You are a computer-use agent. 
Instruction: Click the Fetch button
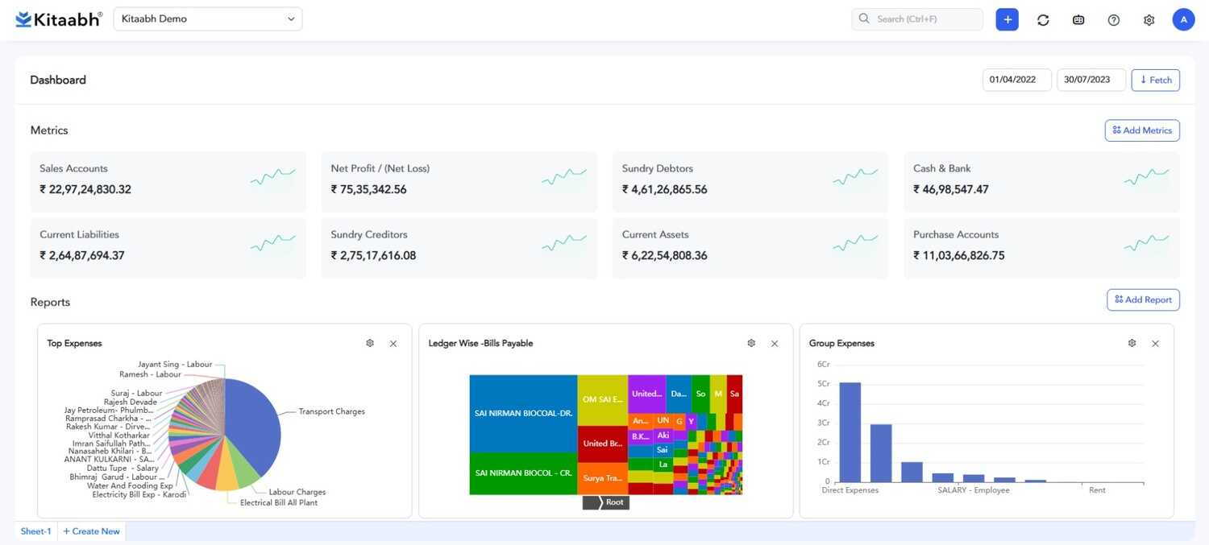(1155, 80)
